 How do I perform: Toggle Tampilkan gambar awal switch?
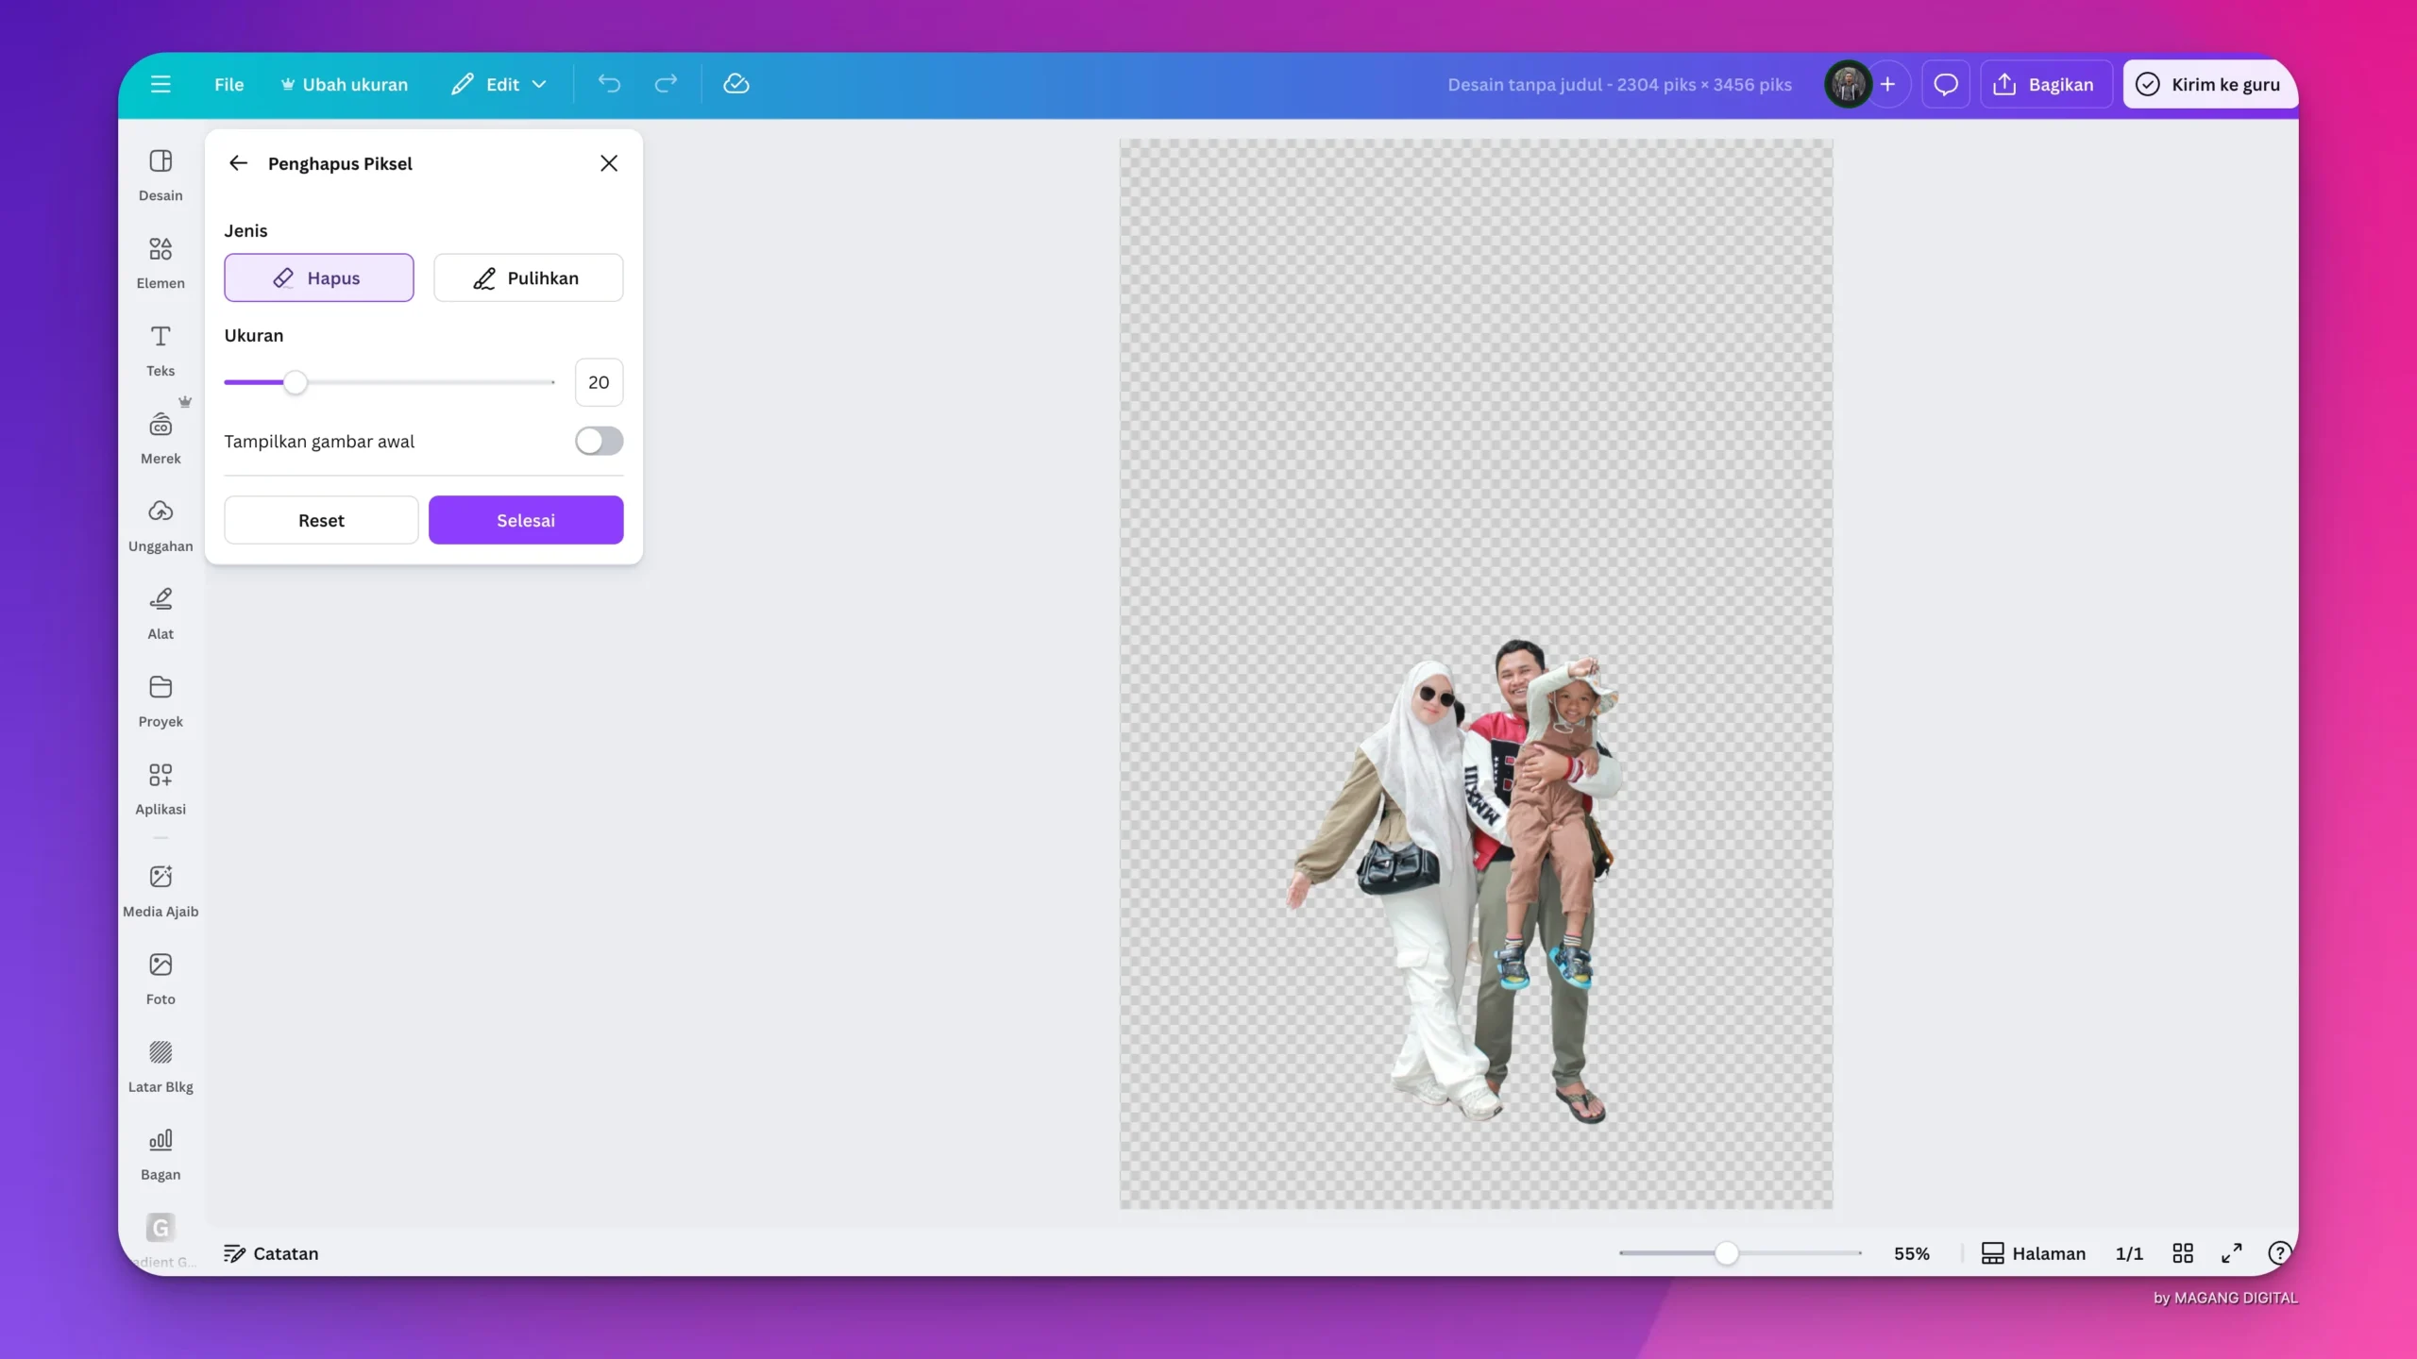point(599,441)
